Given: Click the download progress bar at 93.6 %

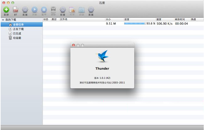Looking at the screenshot, I should point(135,24).
